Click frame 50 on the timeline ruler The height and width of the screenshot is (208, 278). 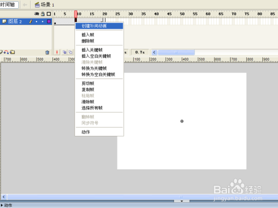click(182, 14)
